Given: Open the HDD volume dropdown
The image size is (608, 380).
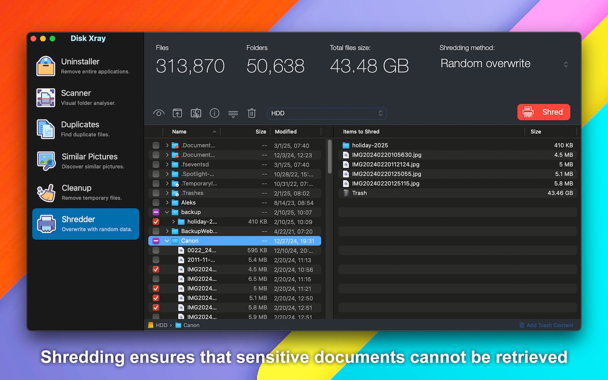Looking at the screenshot, I should click(x=327, y=113).
